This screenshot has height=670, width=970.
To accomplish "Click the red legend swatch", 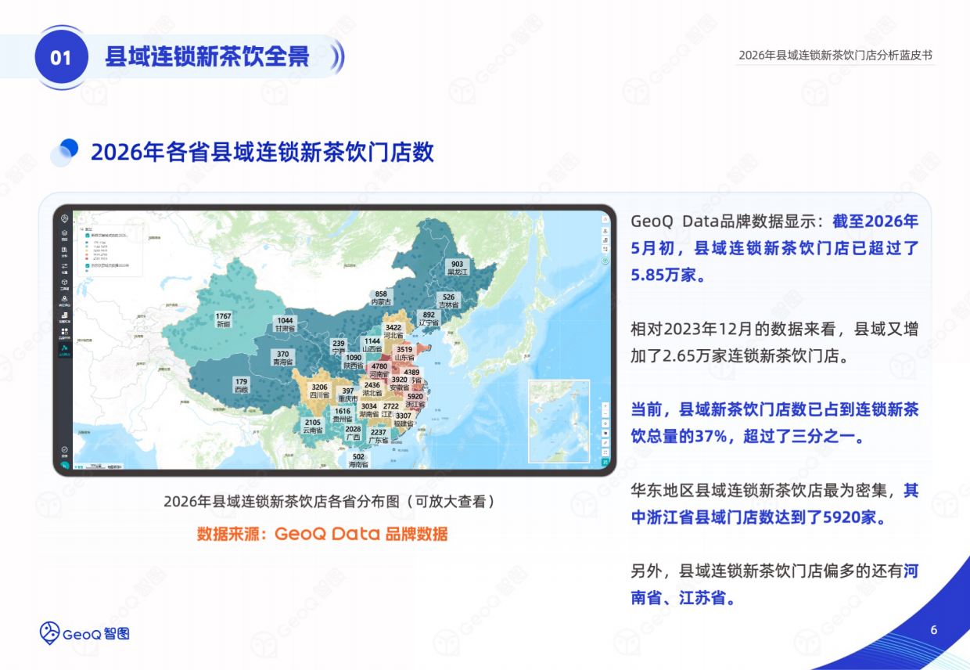I will 87,258.
